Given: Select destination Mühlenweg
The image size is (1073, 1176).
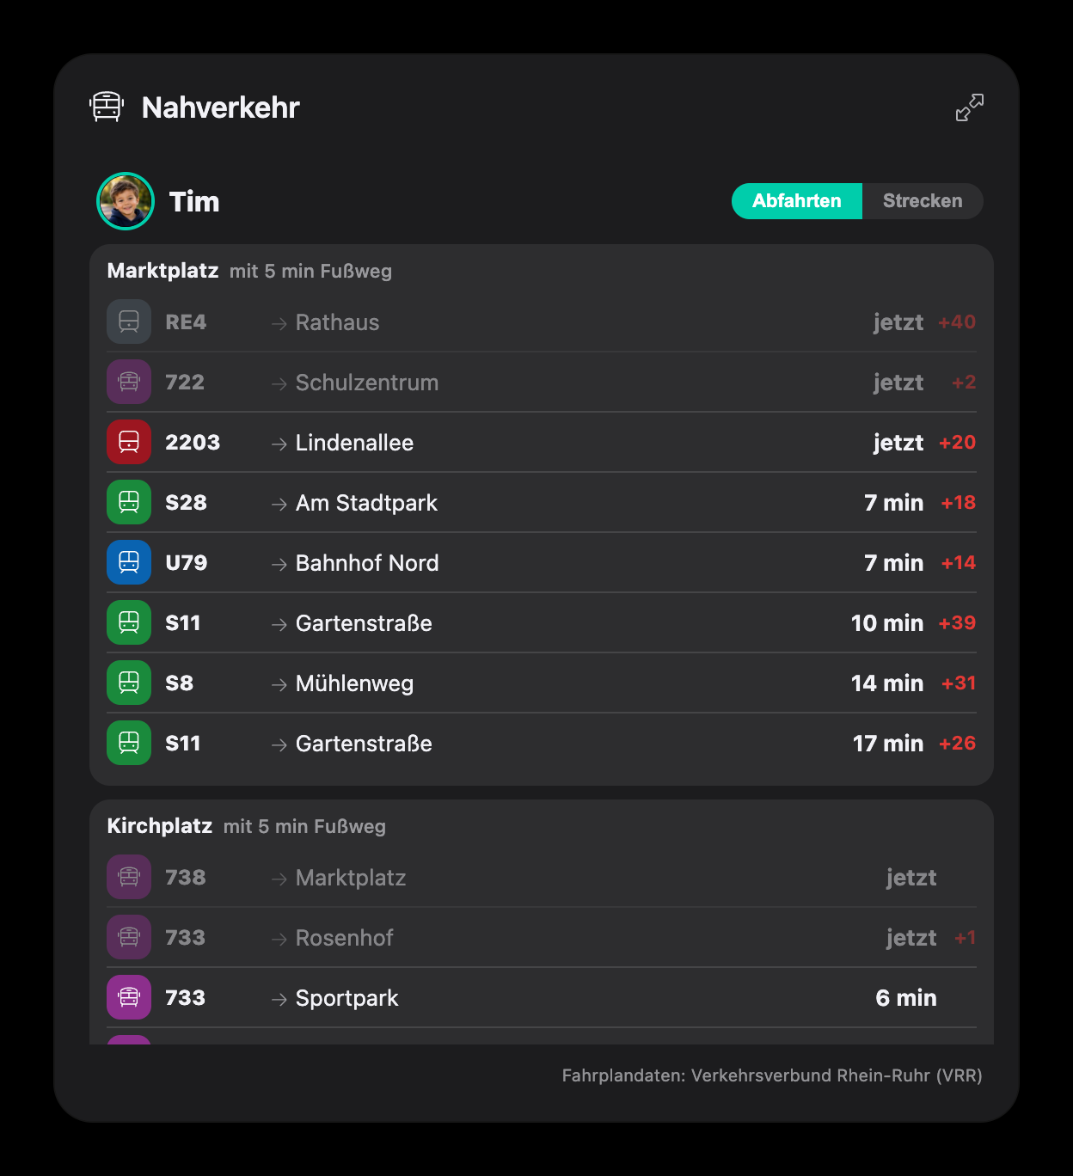Looking at the screenshot, I should coord(354,683).
